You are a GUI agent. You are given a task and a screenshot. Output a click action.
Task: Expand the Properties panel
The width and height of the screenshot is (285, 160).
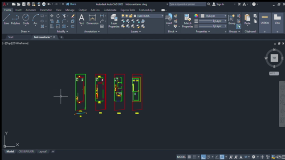(x=203, y=32)
